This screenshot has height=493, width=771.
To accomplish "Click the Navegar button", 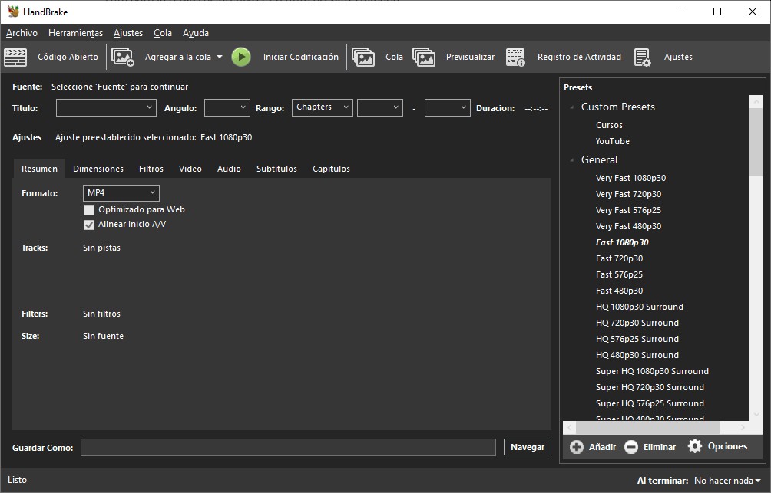I will tap(527, 447).
